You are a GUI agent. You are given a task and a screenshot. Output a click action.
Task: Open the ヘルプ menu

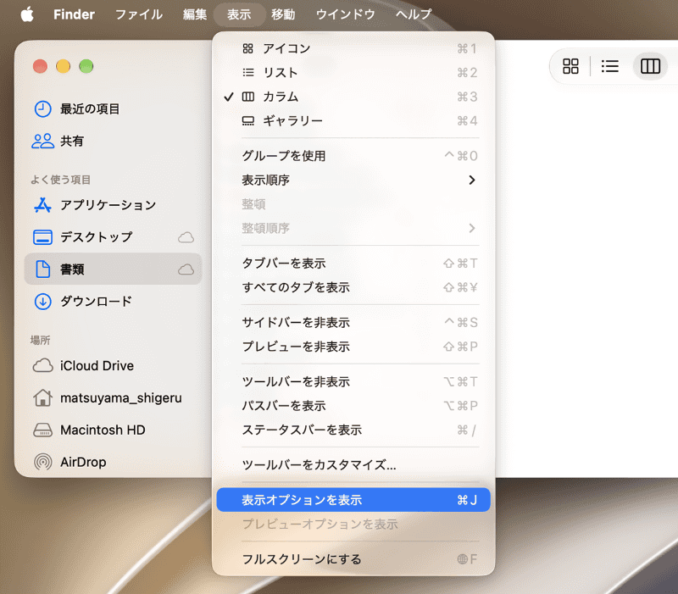click(x=414, y=14)
